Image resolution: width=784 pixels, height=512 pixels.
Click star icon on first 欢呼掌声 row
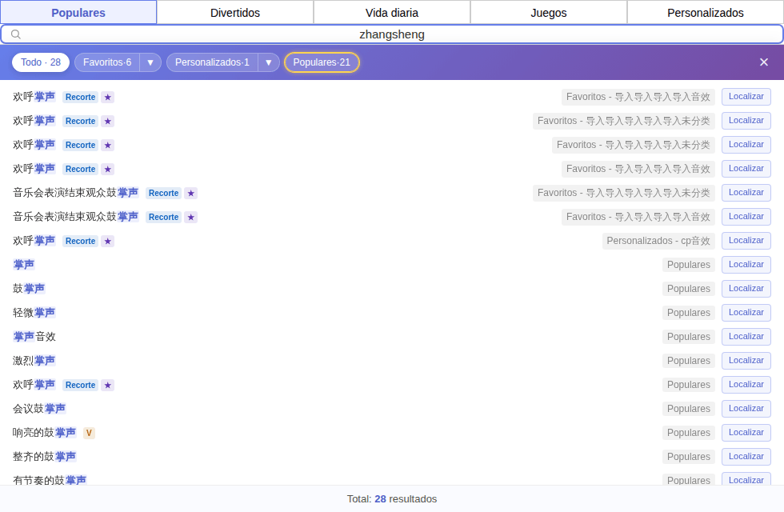click(x=107, y=97)
